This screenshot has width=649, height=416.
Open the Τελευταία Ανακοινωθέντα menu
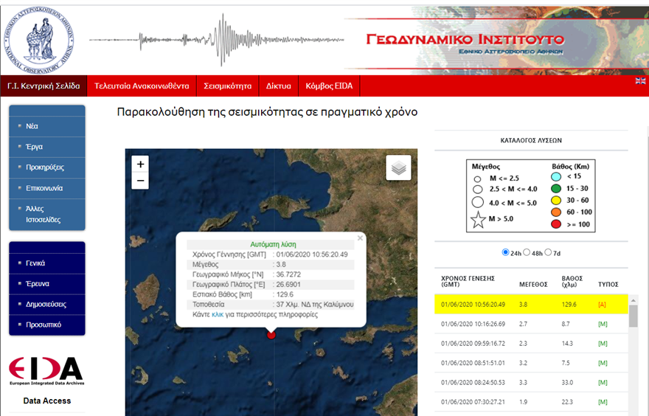142,86
